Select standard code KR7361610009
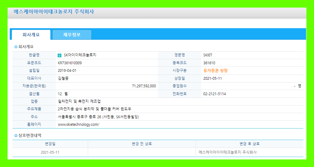This screenshot has width=314, height=167. 70,63
